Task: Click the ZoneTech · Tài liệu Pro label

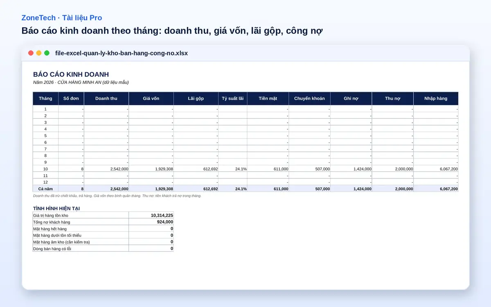Action: pyautogui.click(x=62, y=18)
